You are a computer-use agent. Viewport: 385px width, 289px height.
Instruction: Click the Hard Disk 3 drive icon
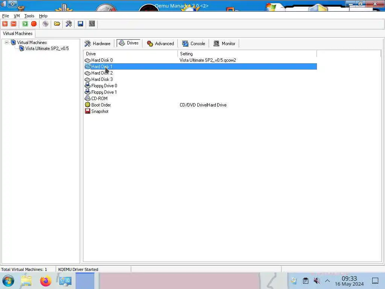point(88,80)
